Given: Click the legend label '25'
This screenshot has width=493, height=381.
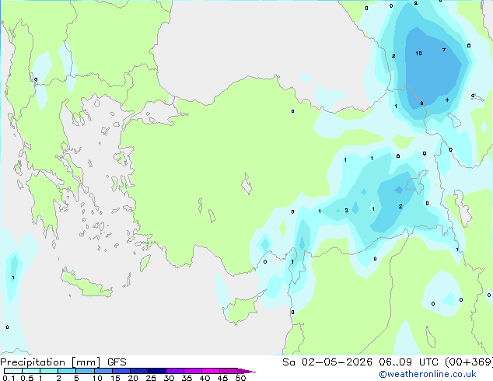Looking at the screenshot, I should [x=151, y=378].
